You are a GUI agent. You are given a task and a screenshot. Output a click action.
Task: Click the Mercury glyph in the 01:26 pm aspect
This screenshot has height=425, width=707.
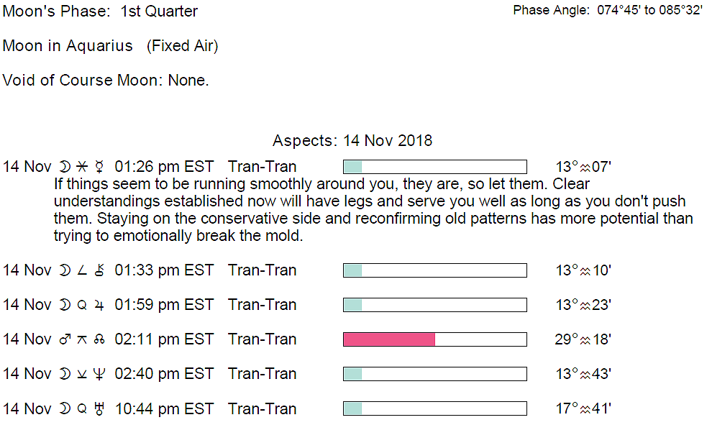click(x=99, y=168)
